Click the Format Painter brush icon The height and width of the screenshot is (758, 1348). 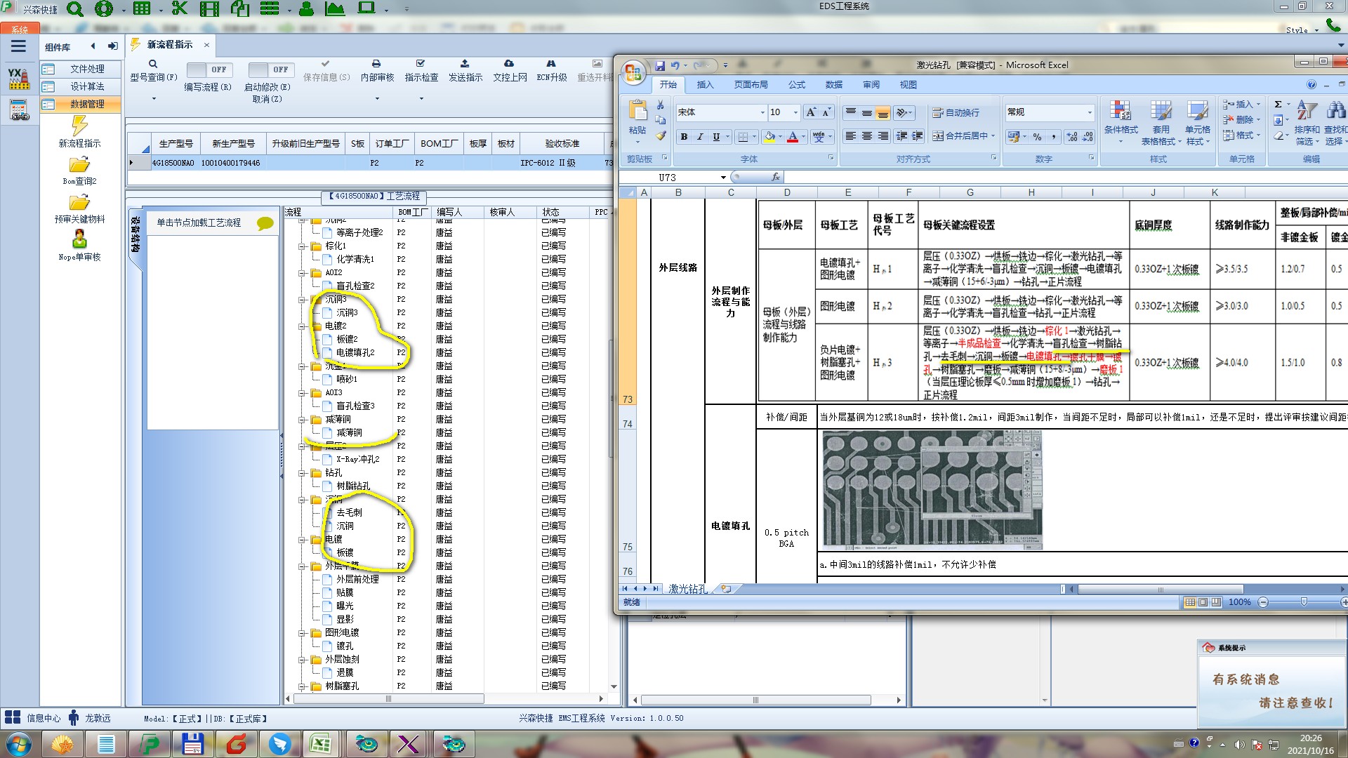661,135
